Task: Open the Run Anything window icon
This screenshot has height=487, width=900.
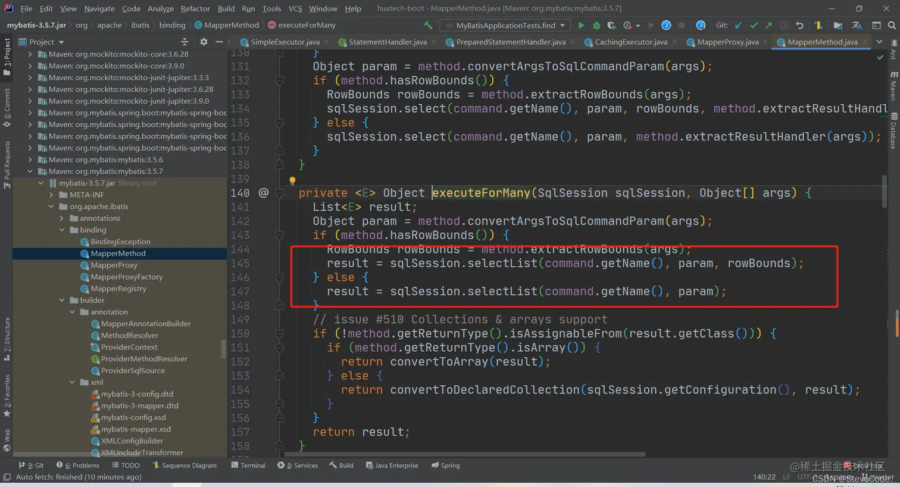Action: [876, 25]
